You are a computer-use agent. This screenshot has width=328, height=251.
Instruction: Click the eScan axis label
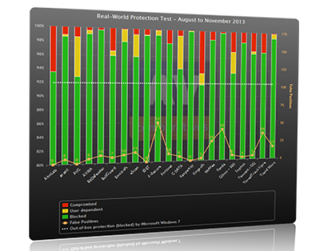click(134, 171)
